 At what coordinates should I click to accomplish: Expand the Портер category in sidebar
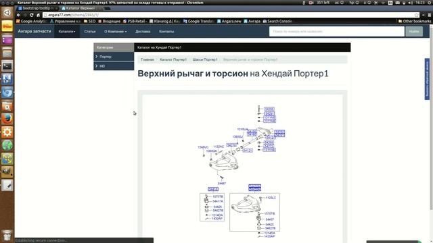[x=114, y=57]
